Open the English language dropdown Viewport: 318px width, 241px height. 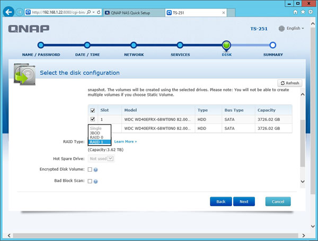295,29
